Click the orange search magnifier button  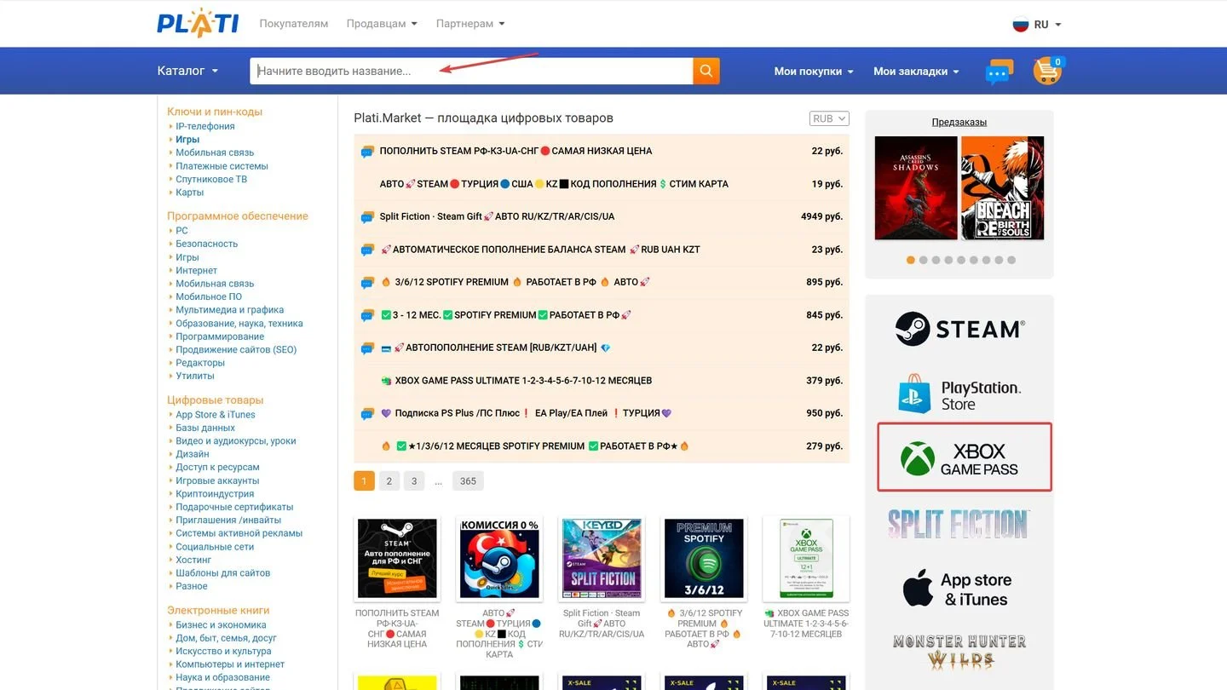(706, 71)
